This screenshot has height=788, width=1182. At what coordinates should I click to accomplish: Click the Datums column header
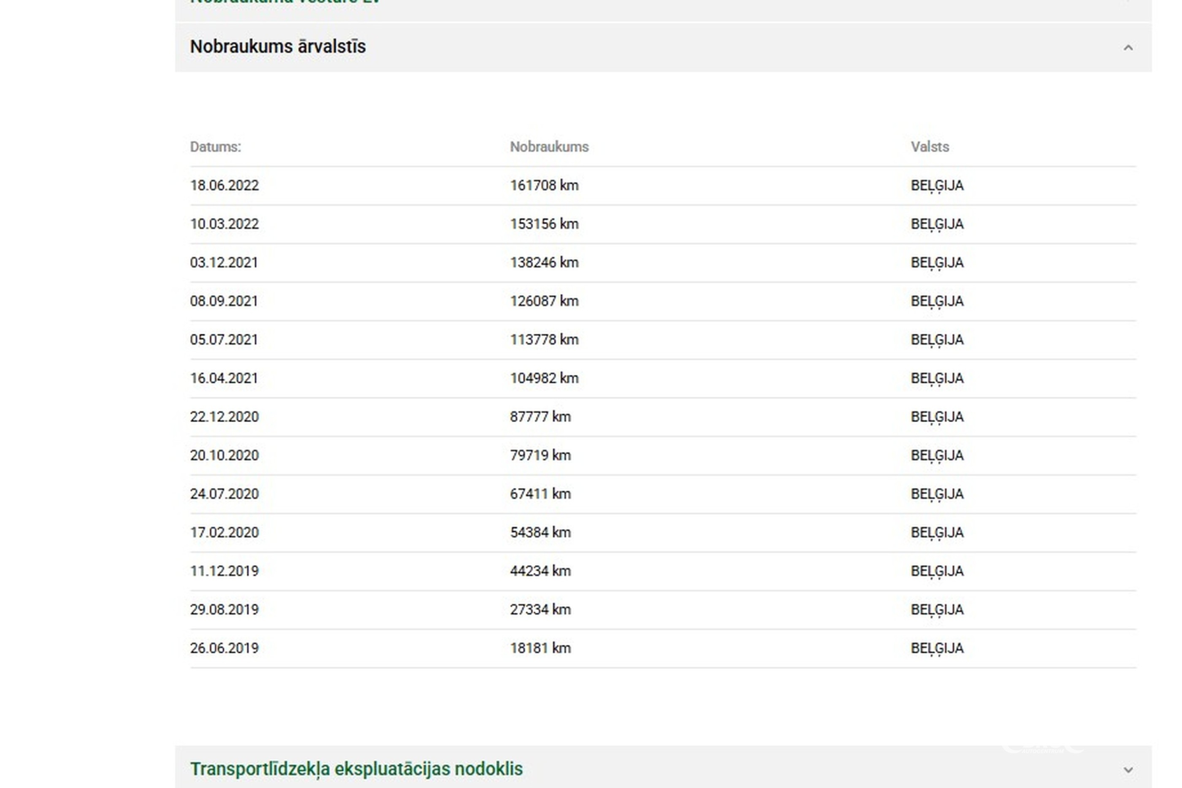(x=215, y=147)
